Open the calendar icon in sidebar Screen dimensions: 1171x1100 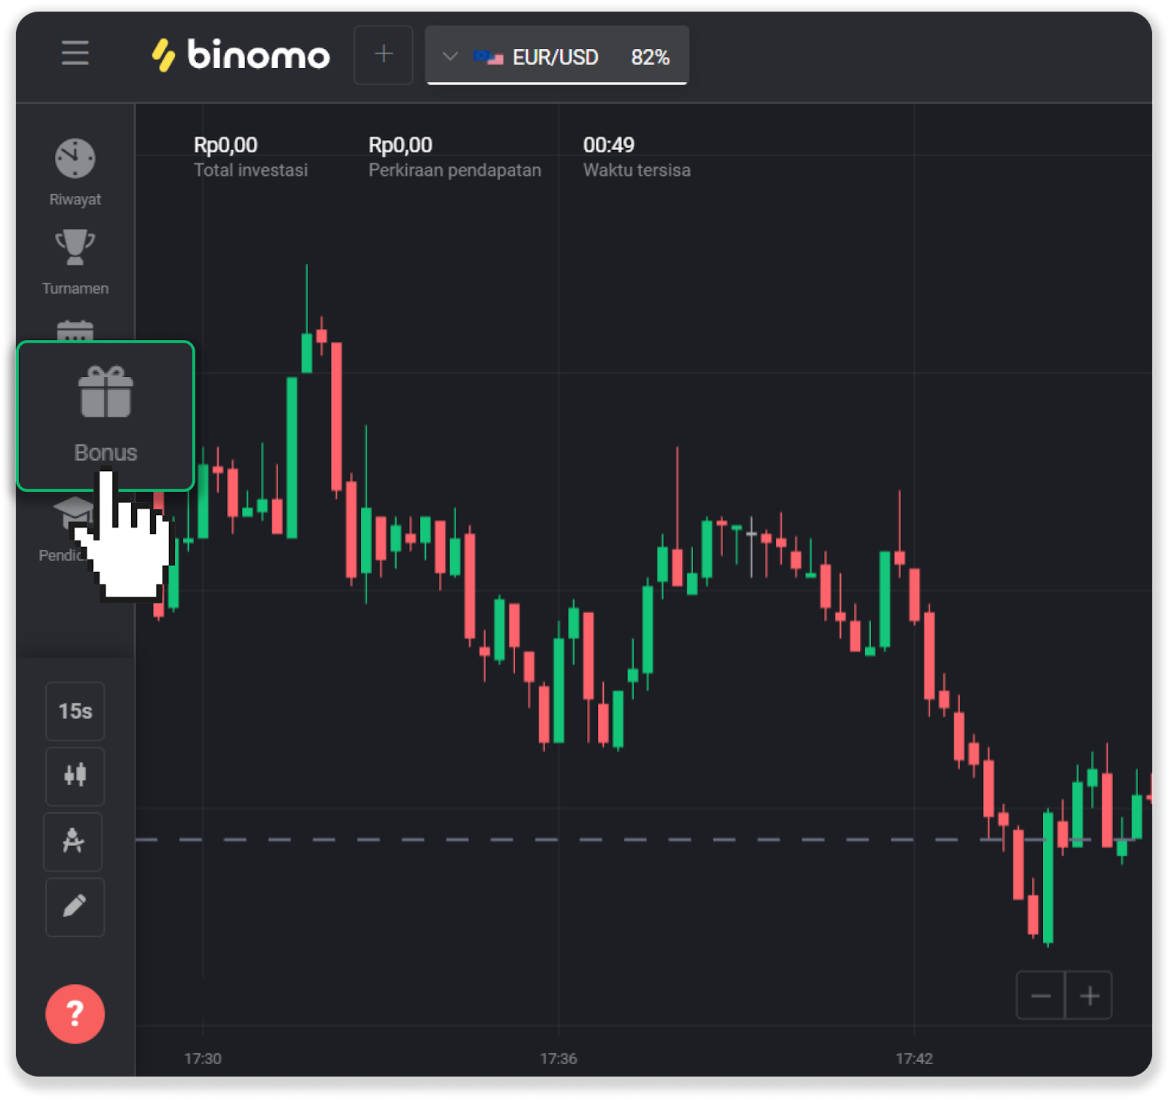[x=75, y=331]
